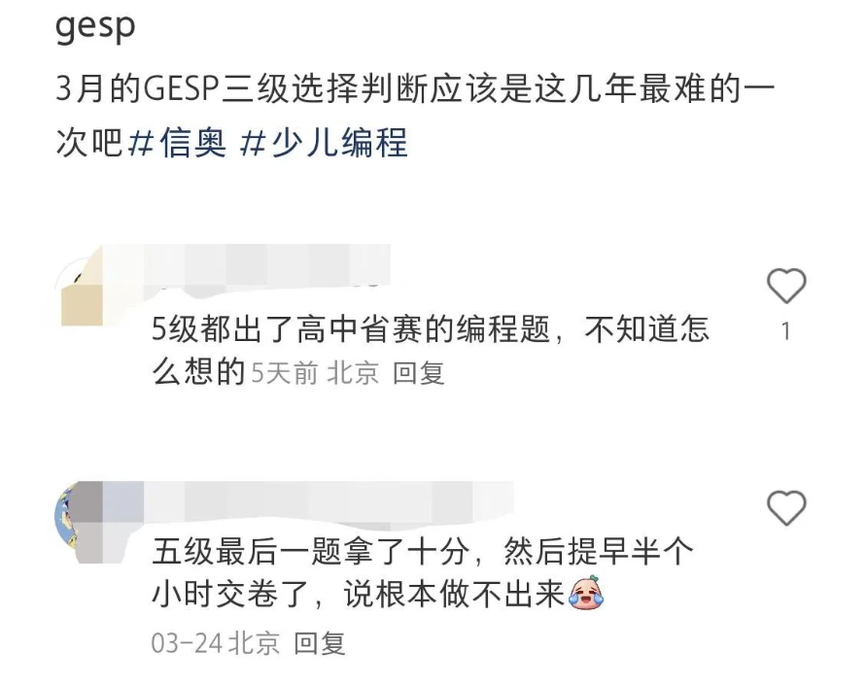
Task: Select the post title text gesp
Action: 95,26
